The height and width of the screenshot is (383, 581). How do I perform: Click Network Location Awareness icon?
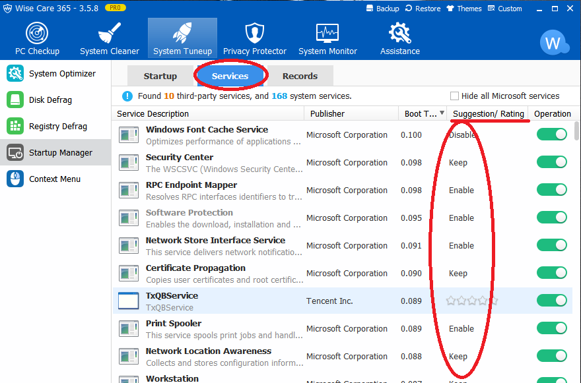(x=129, y=357)
